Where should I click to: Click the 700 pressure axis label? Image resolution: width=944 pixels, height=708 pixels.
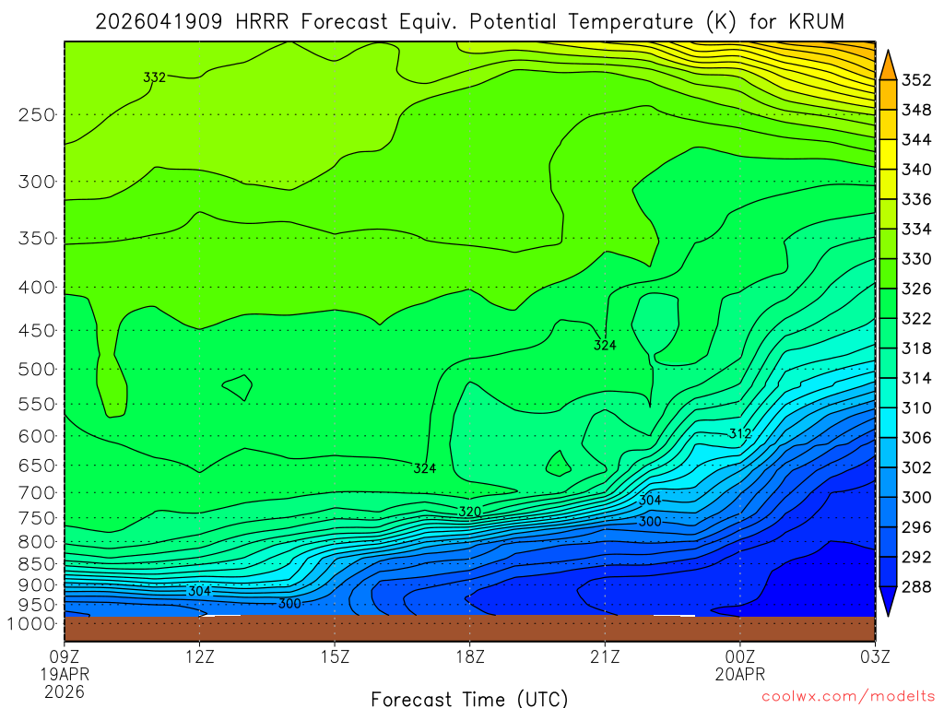(37, 492)
